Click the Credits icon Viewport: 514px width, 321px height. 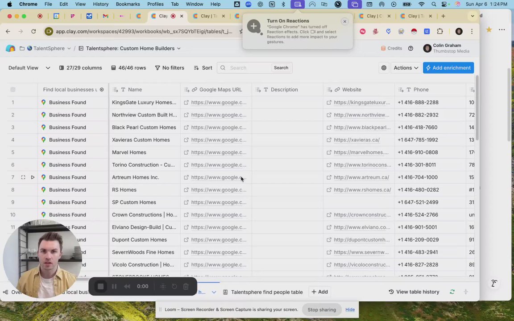click(x=383, y=48)
